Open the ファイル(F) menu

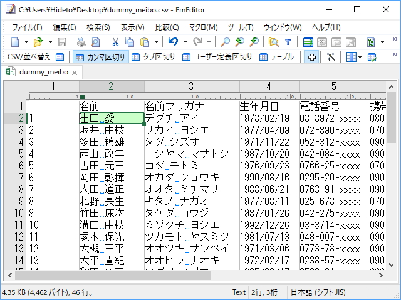click(x=28, y=27)
